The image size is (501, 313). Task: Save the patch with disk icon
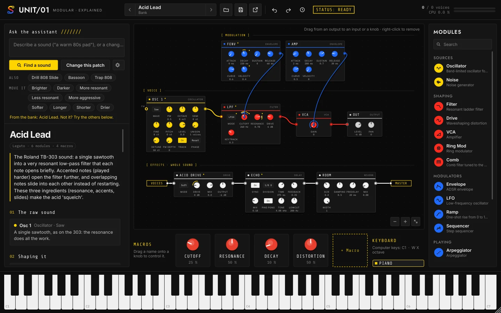pos(241,10)
